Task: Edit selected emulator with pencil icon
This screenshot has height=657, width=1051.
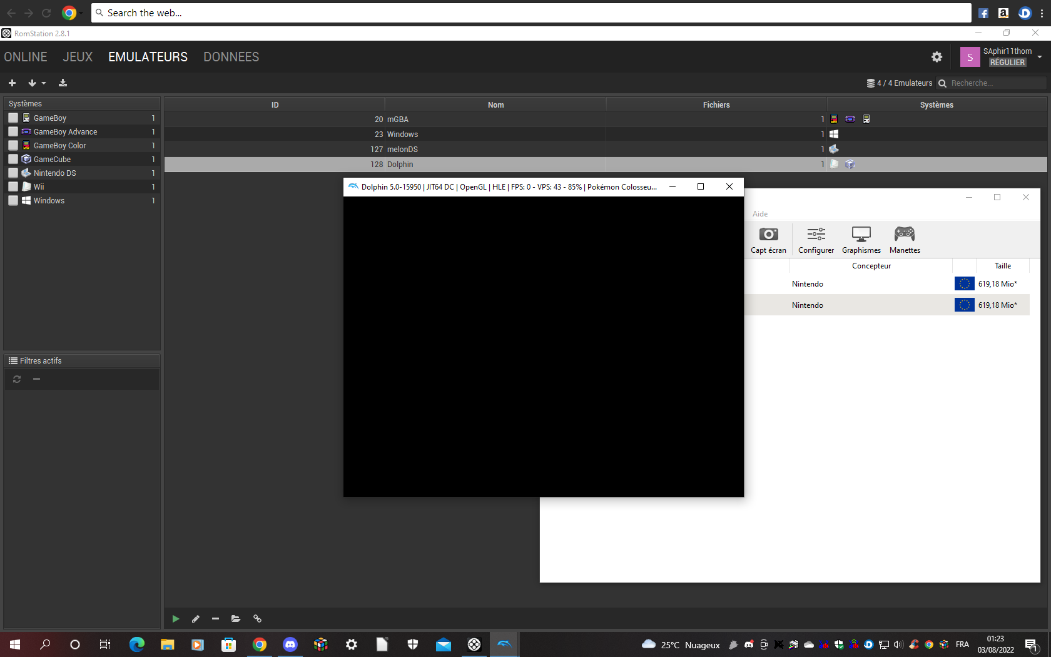Action: coord(196,619)
